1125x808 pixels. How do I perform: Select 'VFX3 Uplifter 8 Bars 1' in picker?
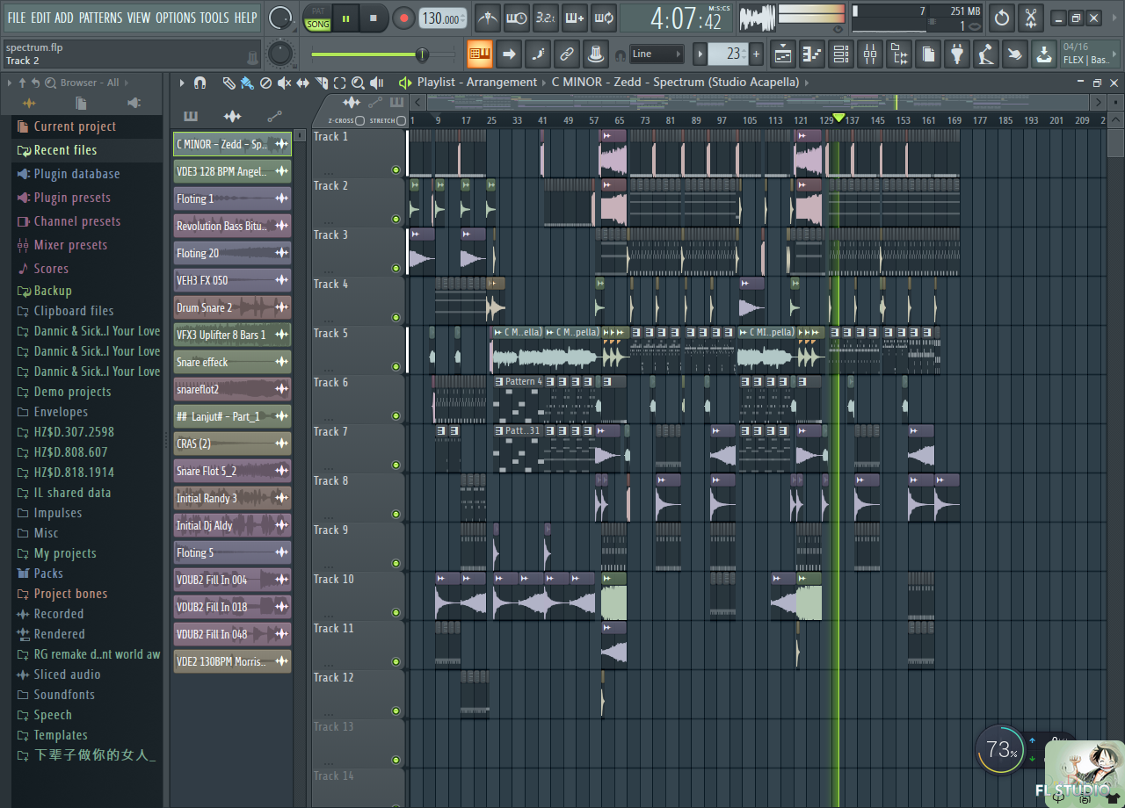coord(232,335)
